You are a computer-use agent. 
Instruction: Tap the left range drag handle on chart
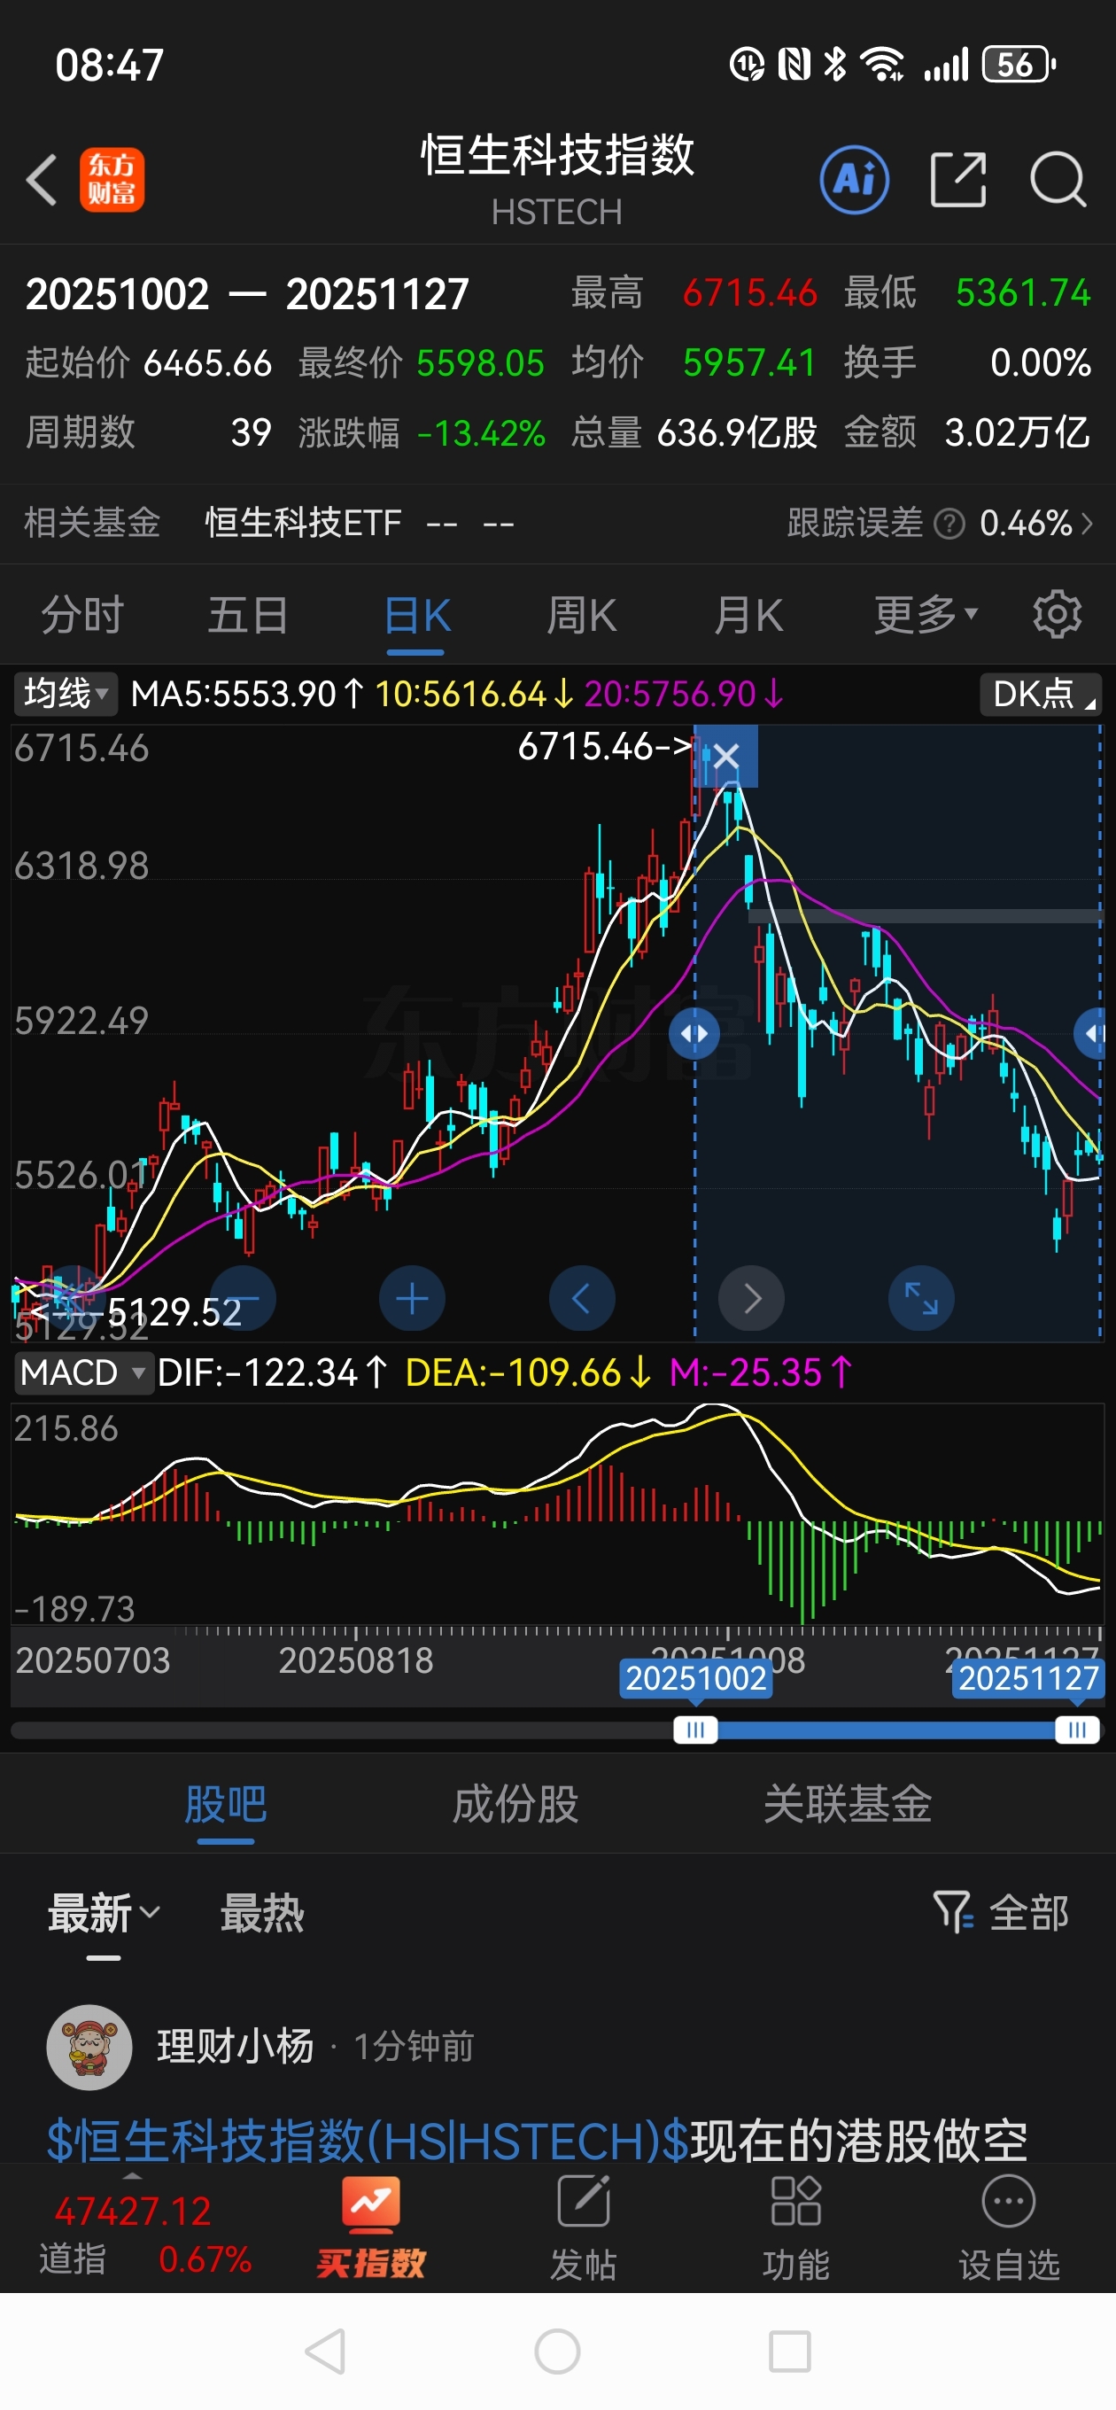(x=694, y=1034)
